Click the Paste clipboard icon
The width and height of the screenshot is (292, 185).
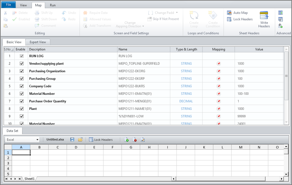[x=5, y=26]
